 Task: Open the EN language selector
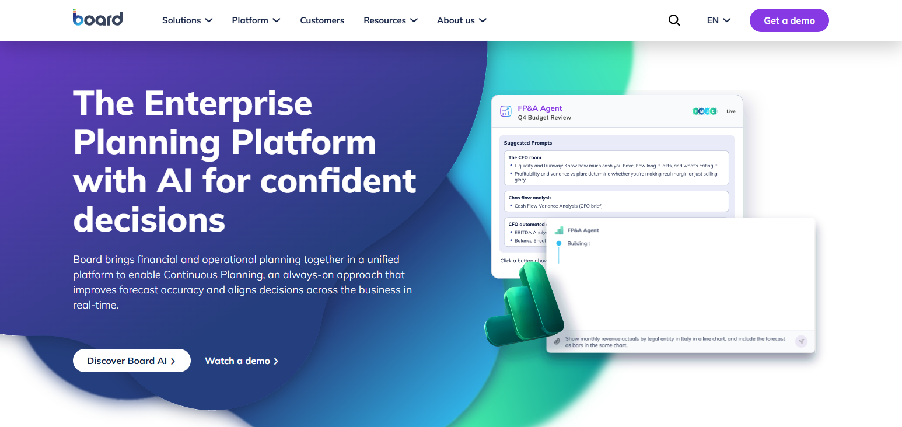coord(719,20)
